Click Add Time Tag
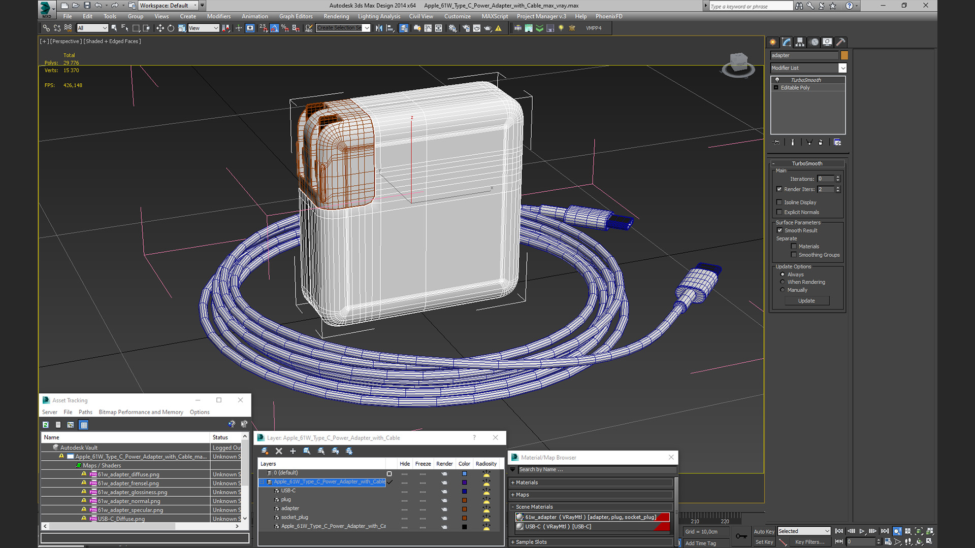This screenshot has width=975, height=548. coord(700,543)
